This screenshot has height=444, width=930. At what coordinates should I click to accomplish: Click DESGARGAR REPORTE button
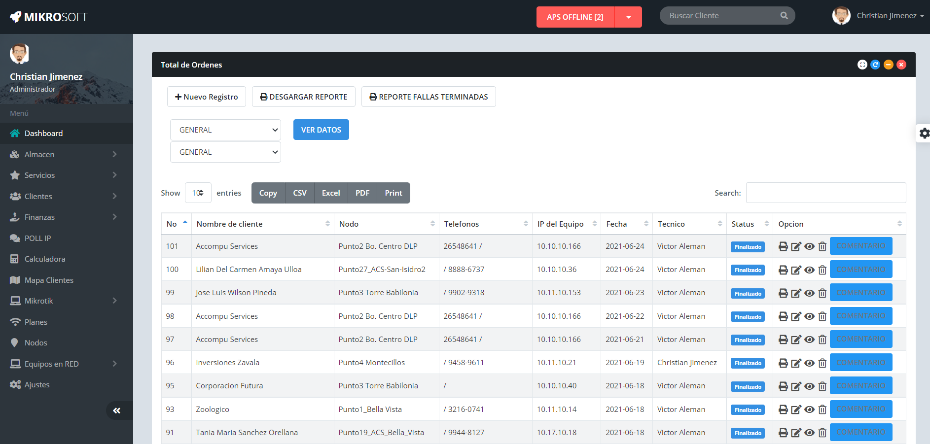[304, 97]
